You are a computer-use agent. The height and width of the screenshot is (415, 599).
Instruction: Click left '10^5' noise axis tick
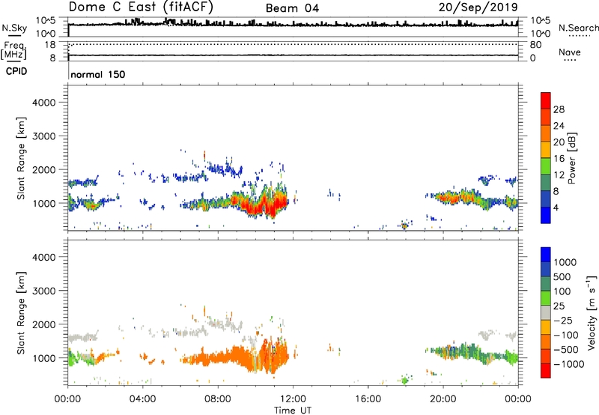[46, 20]
